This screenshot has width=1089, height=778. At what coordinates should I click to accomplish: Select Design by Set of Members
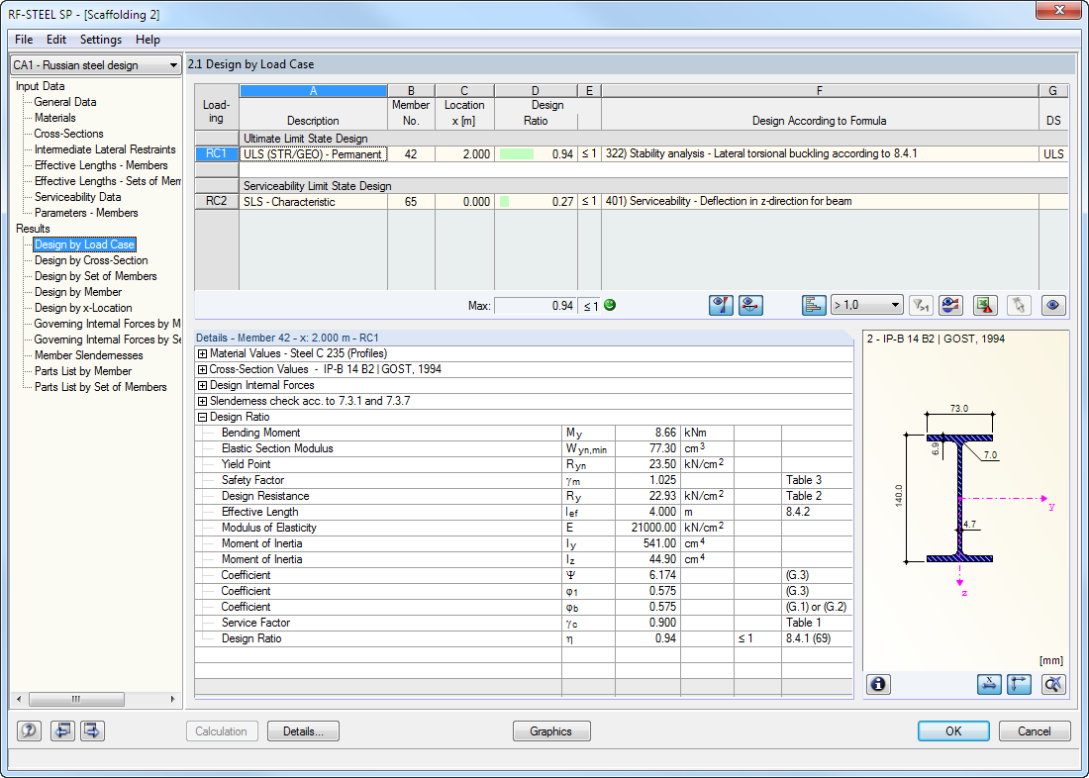pyautogui.click(x=96, y=276)
